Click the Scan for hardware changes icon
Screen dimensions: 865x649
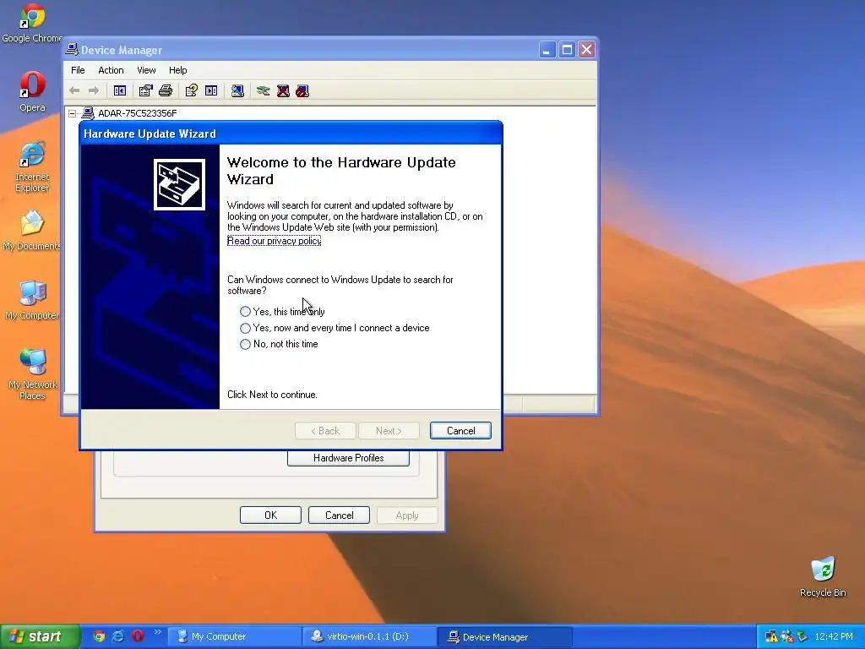tap(237, 90)
